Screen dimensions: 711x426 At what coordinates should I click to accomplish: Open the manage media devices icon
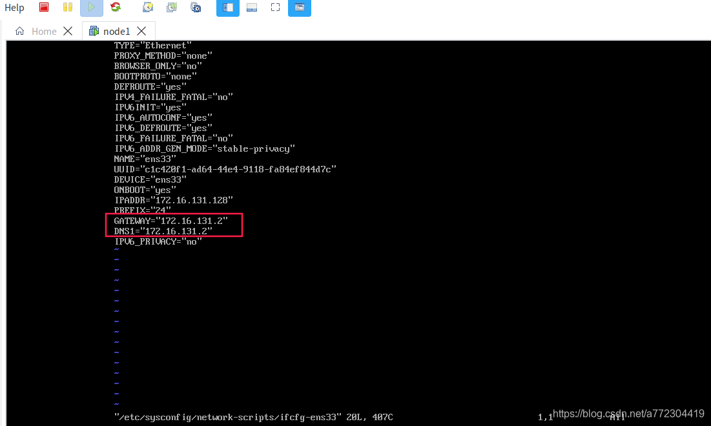click(196, 7)
